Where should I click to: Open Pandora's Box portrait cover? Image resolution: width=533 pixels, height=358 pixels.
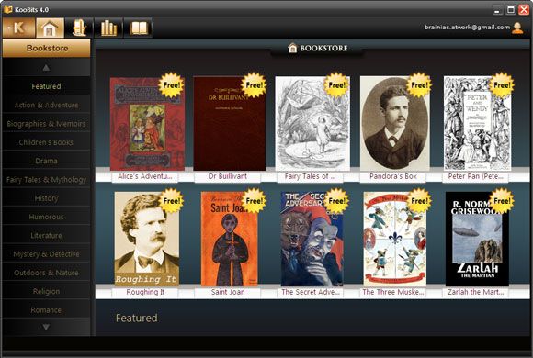pos(395,124)
